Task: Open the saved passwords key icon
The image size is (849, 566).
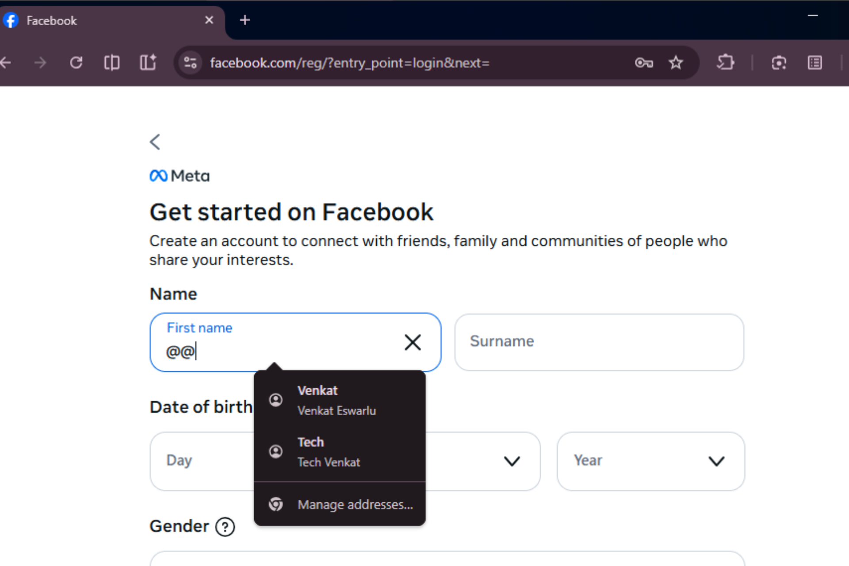Action: coord(644,63)
